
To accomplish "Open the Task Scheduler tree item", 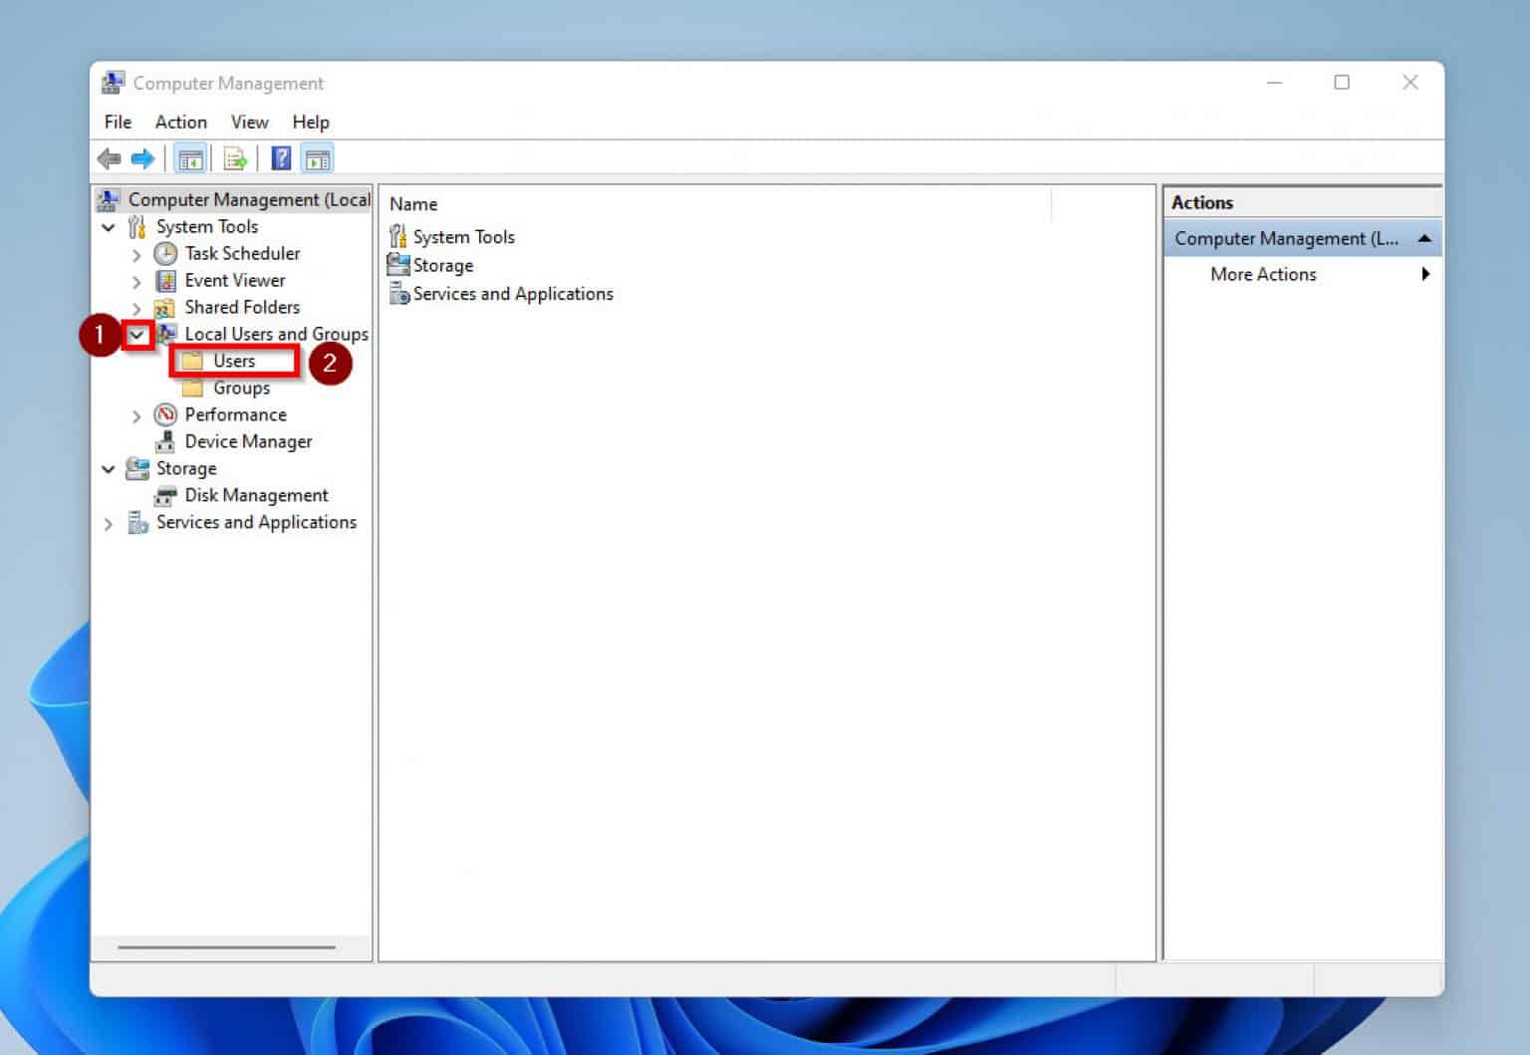I will click(x=242, y=253).
